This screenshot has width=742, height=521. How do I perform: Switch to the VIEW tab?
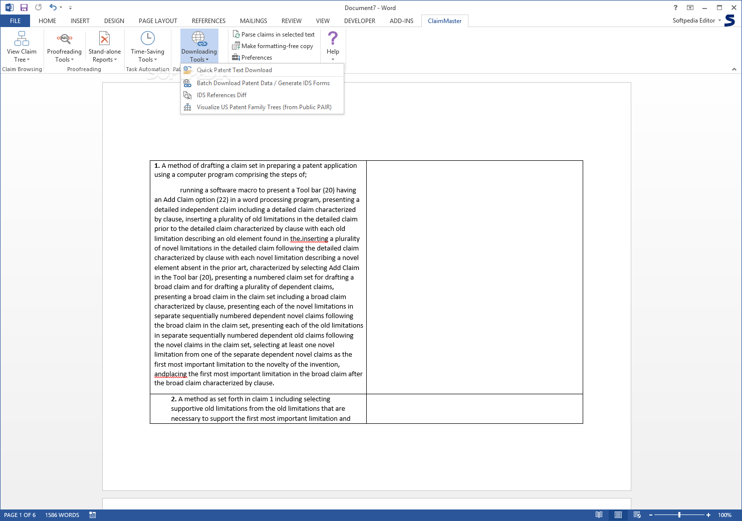coord(323,21)
